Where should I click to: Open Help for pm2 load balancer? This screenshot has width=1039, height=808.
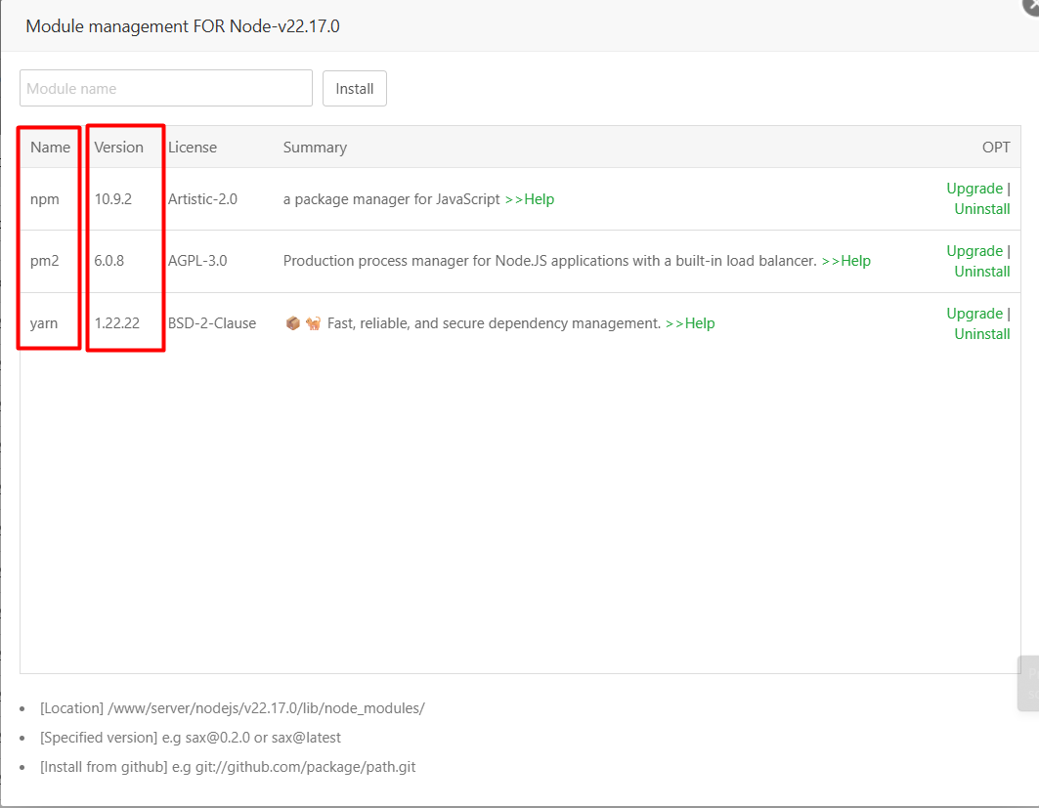846,261
